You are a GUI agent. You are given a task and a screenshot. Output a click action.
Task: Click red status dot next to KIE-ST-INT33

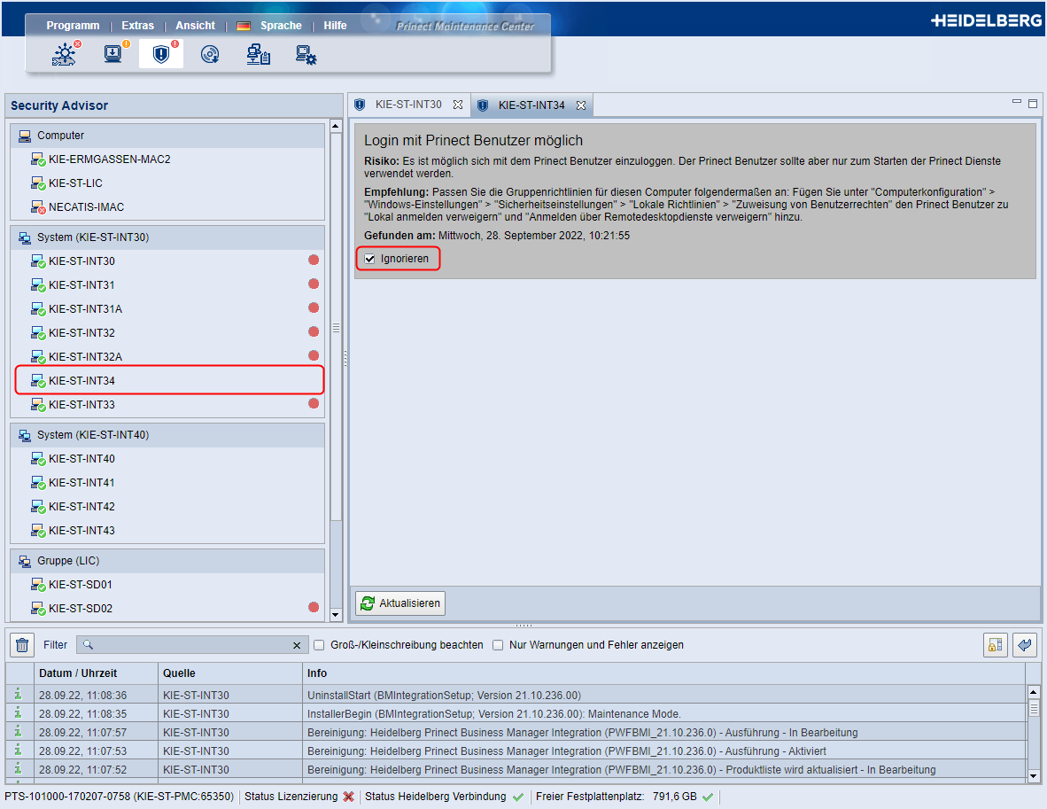314,403
